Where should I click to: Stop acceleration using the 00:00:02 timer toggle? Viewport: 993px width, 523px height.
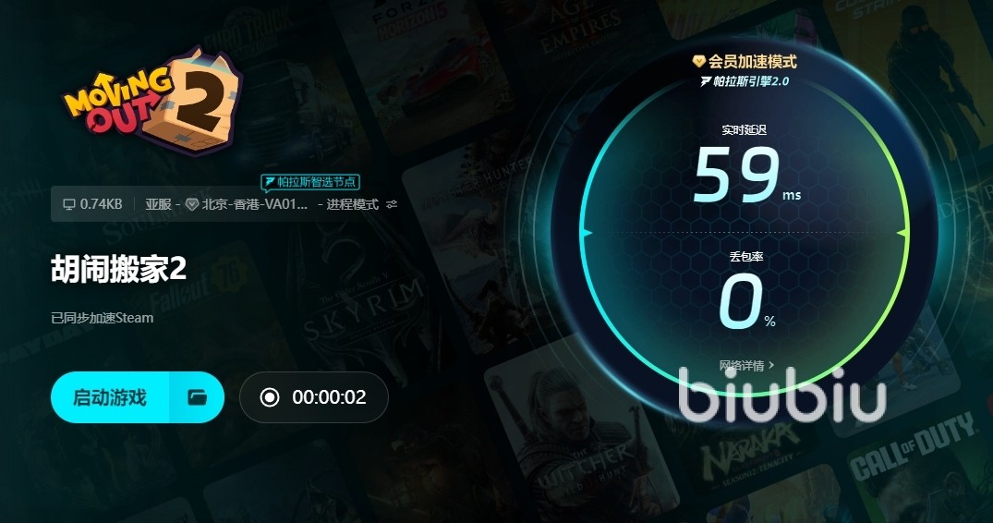coord(313,397)
